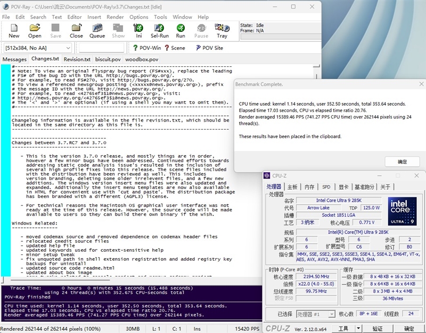The image size is (426, 333).
Task: Click the command-line input field in toolbar
Action: (x=101, y=48)
